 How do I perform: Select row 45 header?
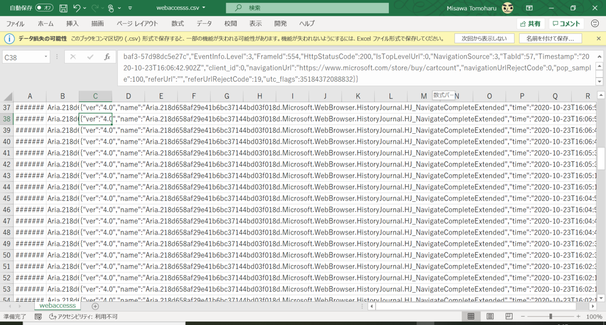coord(7,198)
